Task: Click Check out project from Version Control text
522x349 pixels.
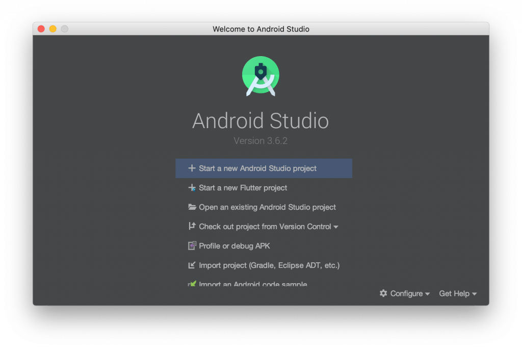Action: tap(265, 227)
